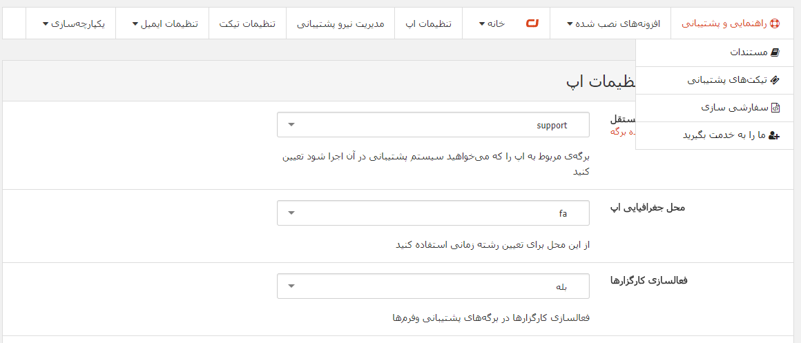This screenshot has width=801, height=343.
Task: Open the select box showing support
Action: [x=433, y=125]
